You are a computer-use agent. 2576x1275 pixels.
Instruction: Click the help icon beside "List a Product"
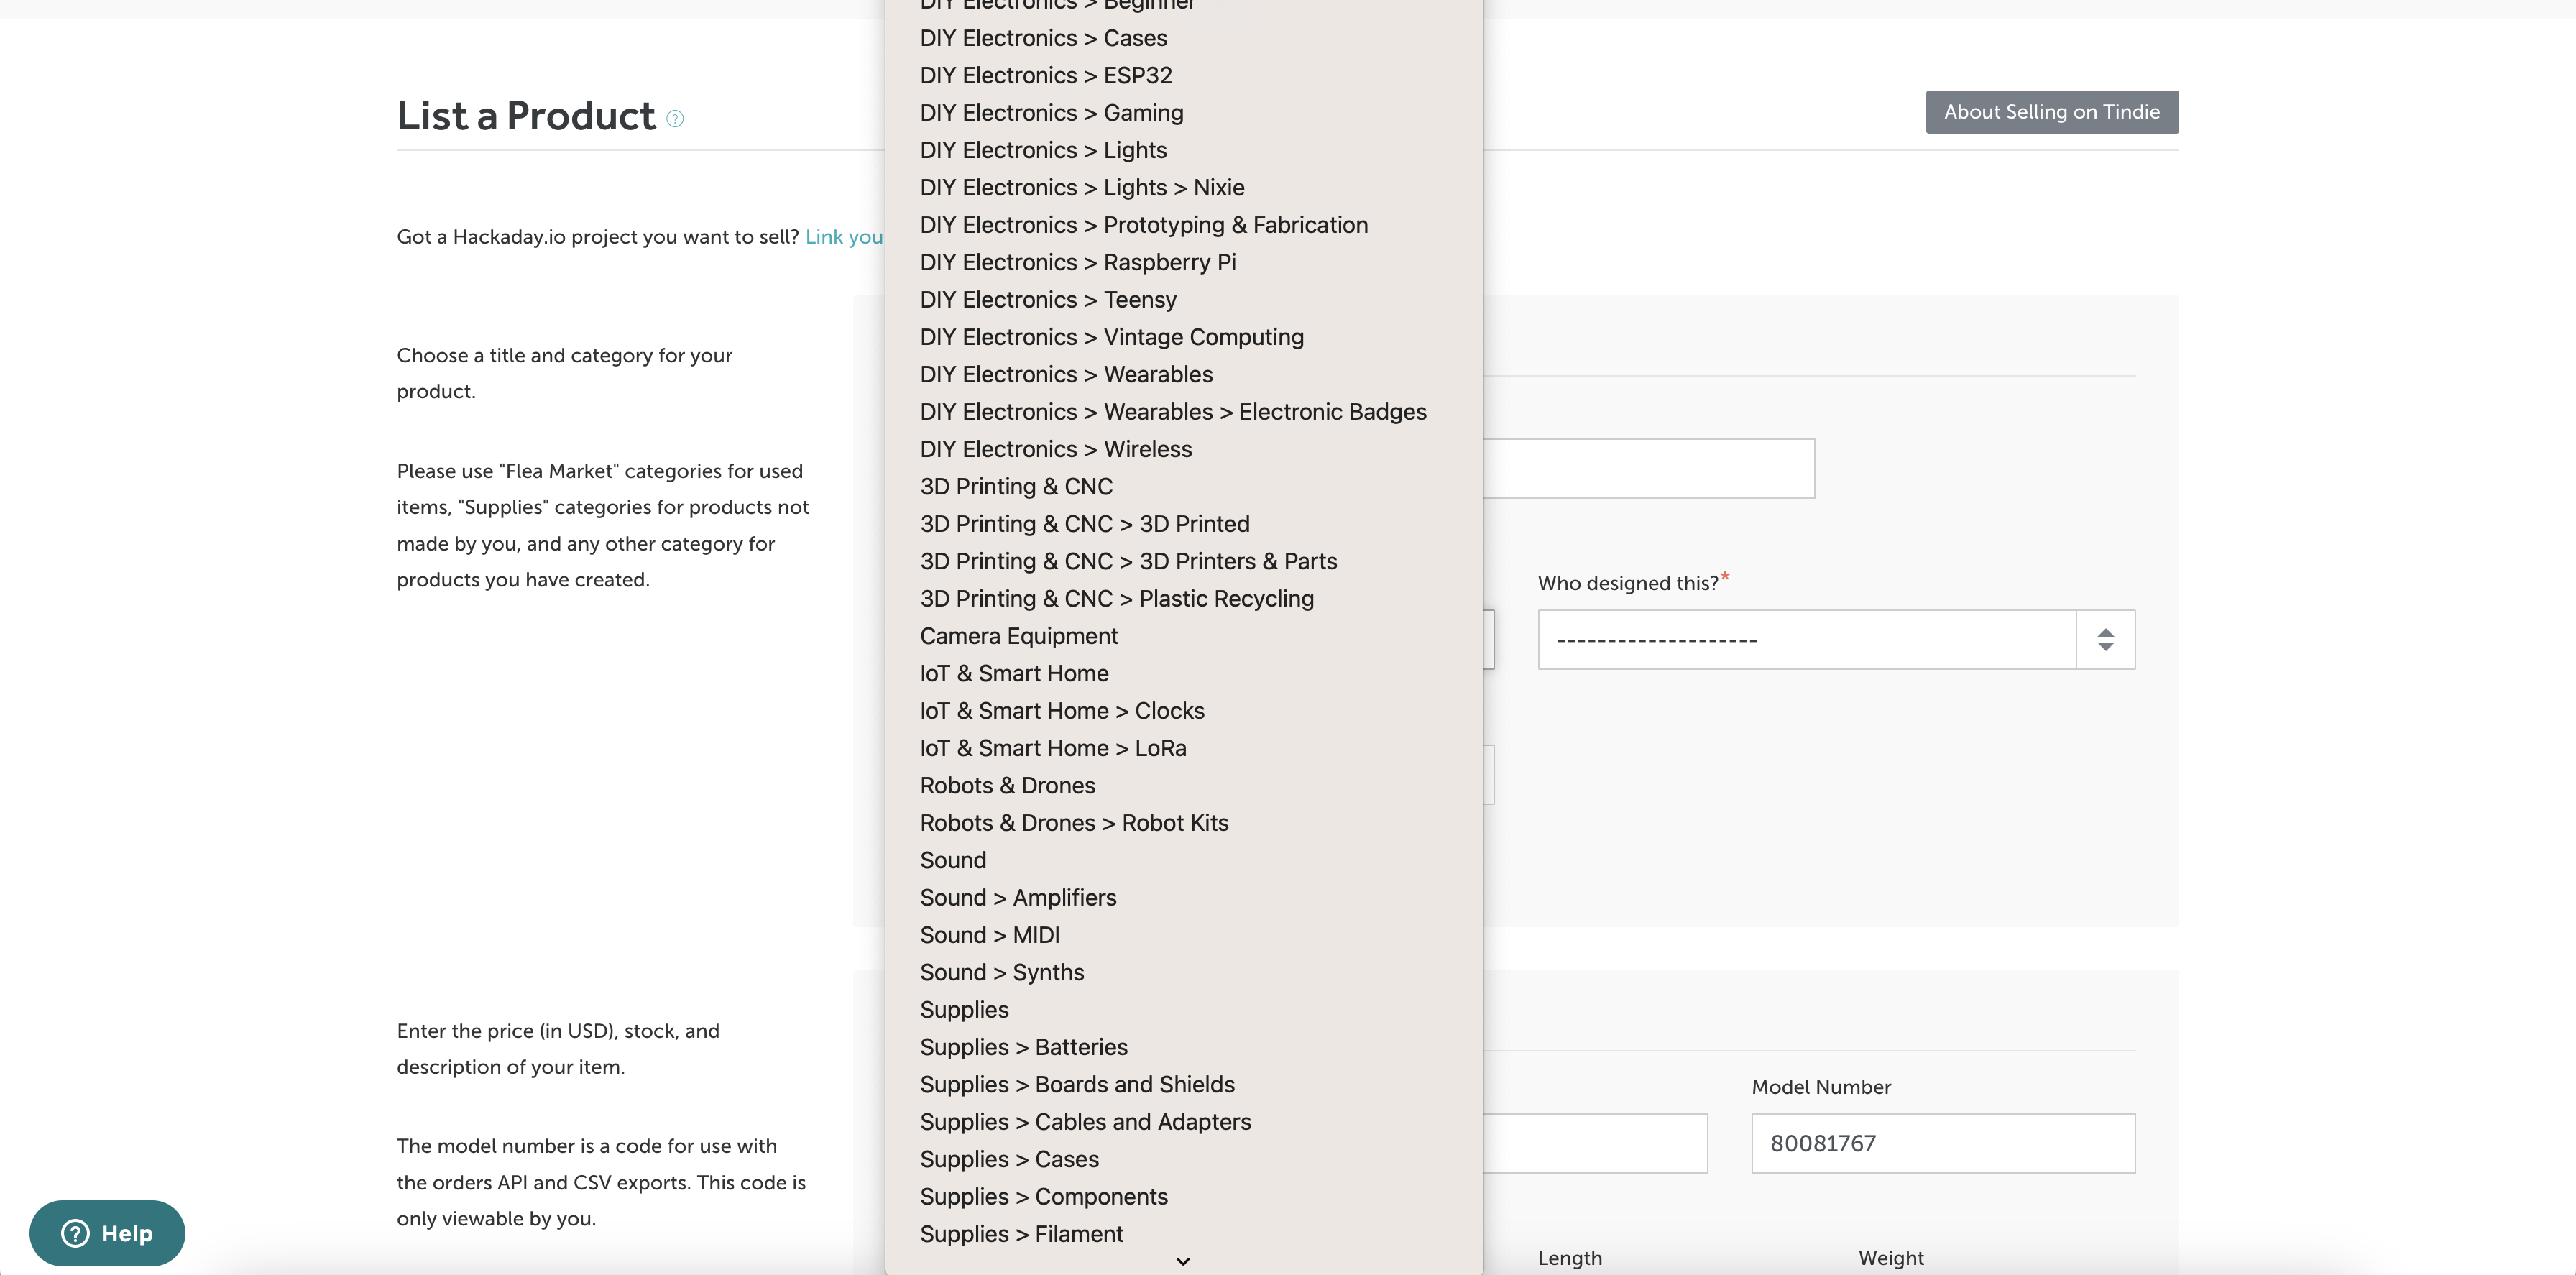click(675, 118)
